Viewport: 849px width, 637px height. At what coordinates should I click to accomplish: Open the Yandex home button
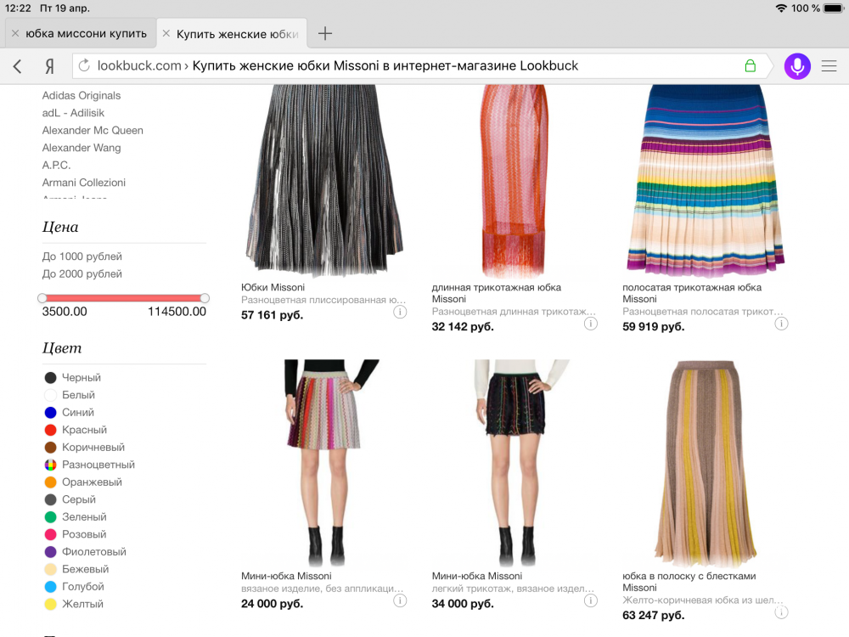coord(49,66)
